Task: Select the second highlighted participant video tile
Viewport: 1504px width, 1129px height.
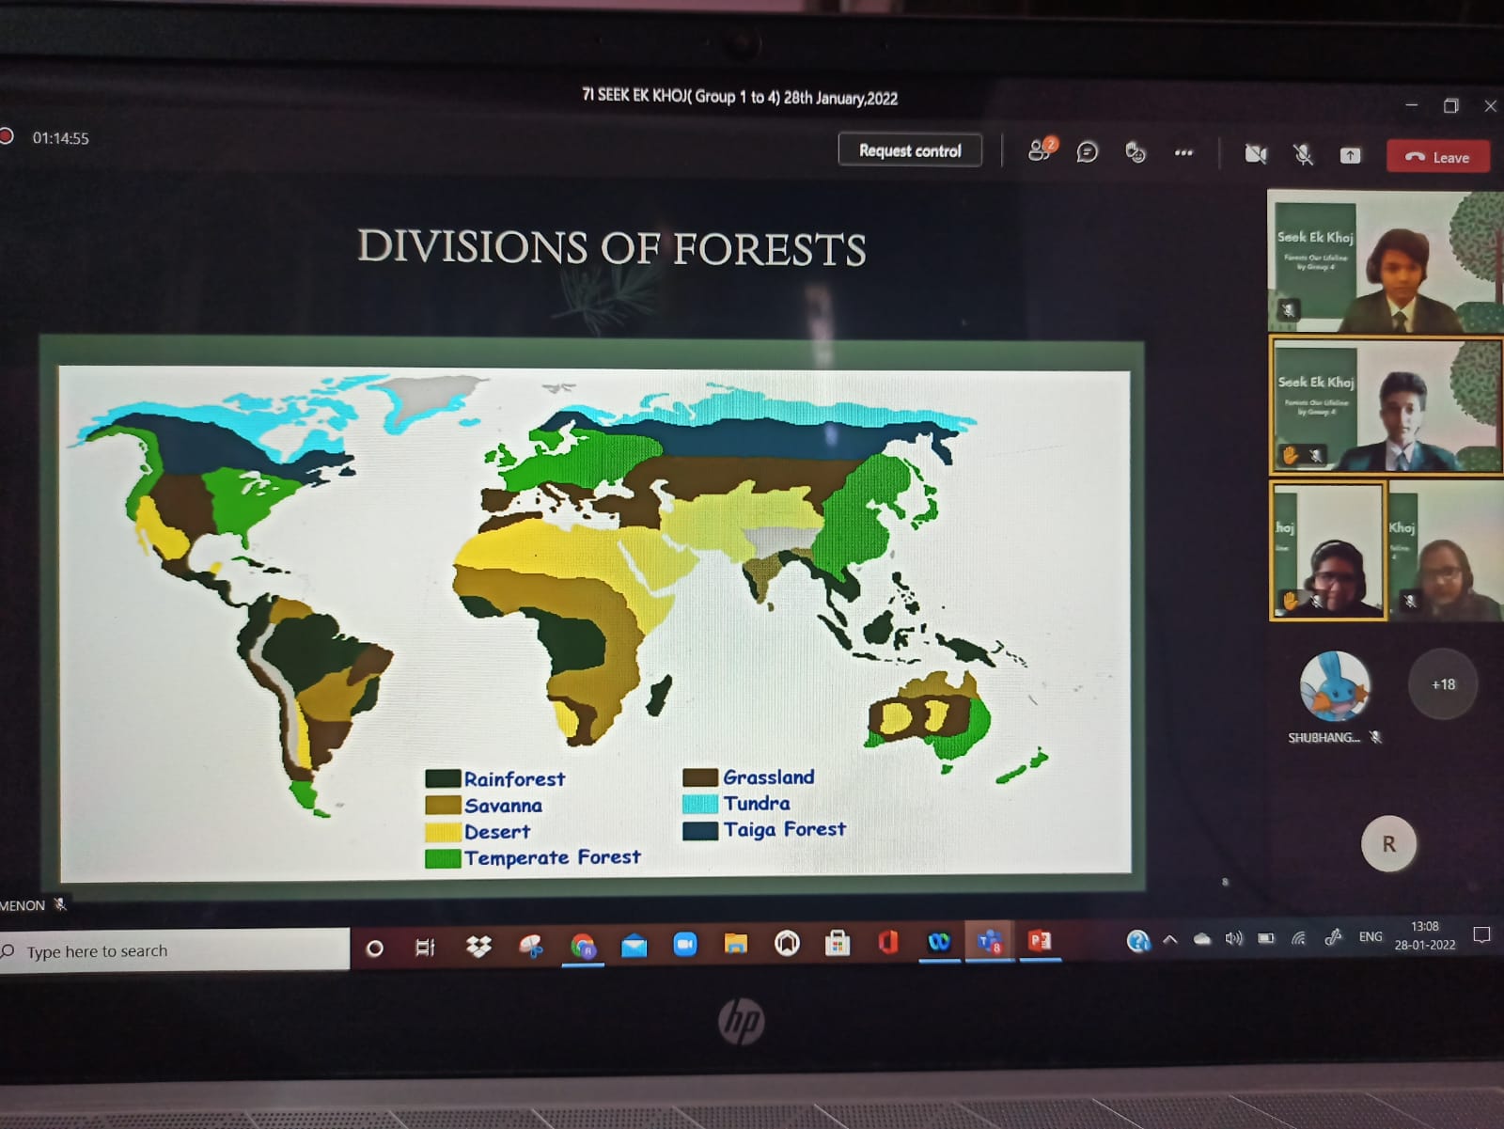Action: [x=1386, y=405]
